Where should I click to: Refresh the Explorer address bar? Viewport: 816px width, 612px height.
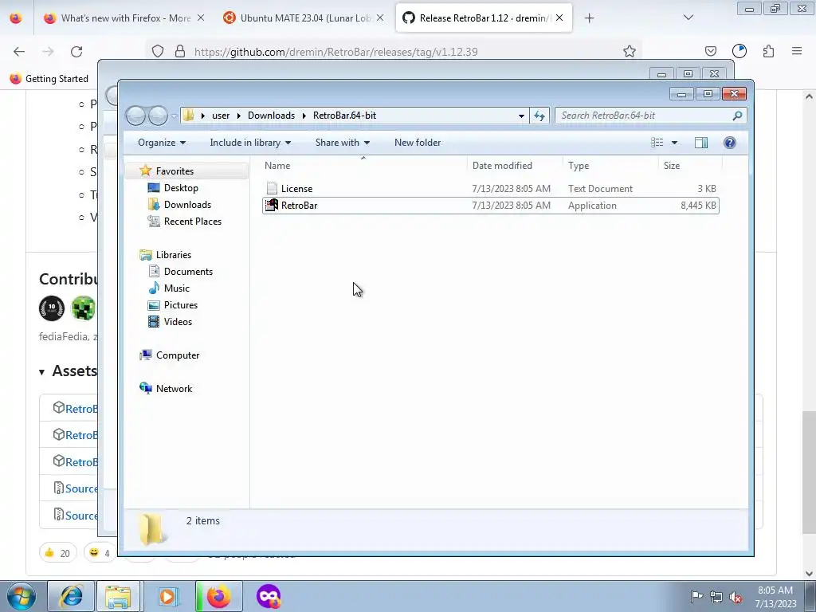(x=539, y=116)
